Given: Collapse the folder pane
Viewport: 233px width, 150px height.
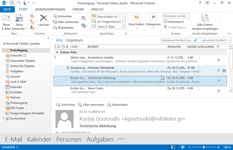Looking at the screenshot, I should (x=48, y=38).
